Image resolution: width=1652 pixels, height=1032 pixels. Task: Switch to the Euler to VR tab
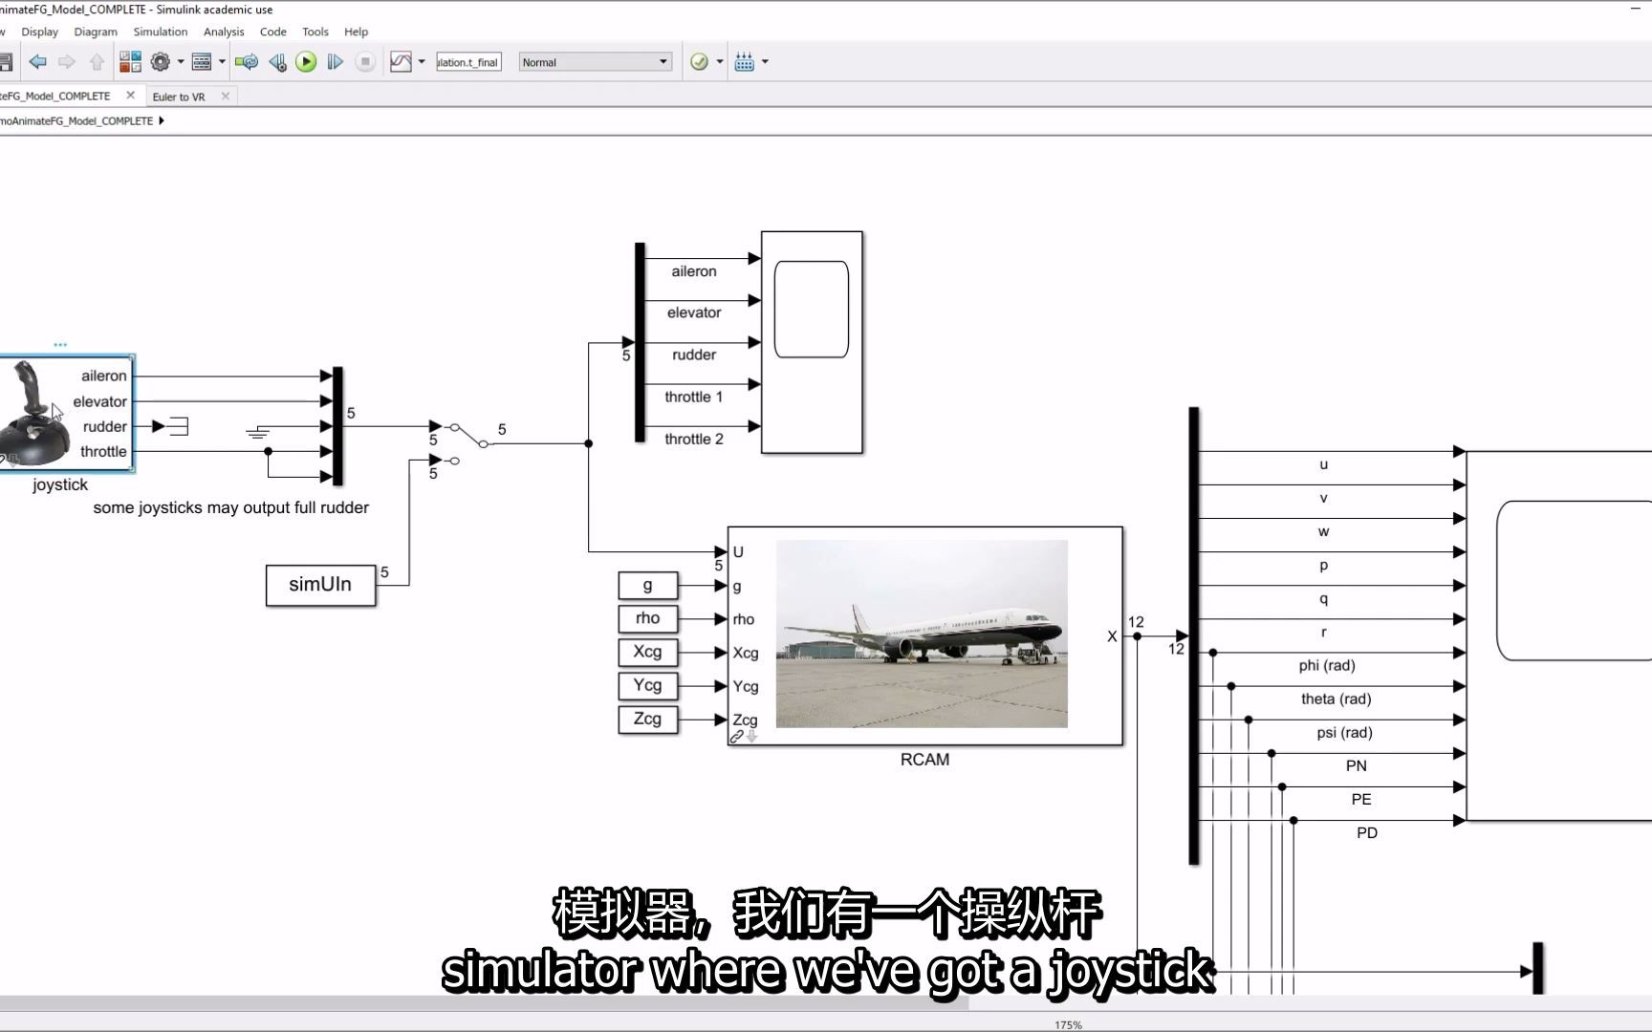179,96
